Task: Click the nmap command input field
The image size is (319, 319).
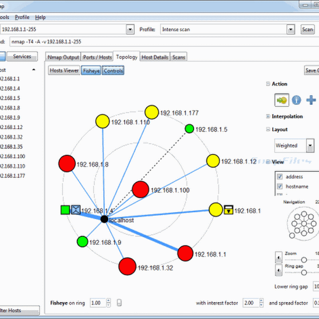Action: coord(164,42)
